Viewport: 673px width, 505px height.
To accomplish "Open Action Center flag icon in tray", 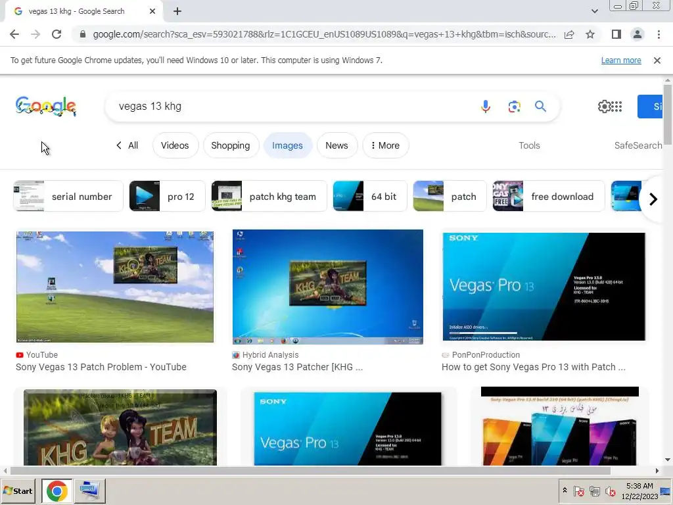I will [x=578, y=491].
